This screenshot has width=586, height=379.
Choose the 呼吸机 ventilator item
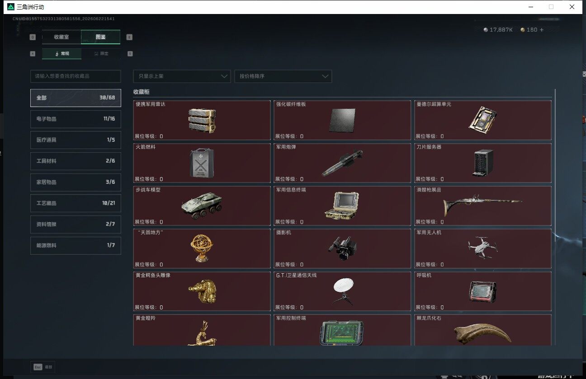pos(482,291)
